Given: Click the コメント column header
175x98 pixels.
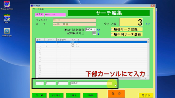Looking at the screenshot, I should [109, 39].
